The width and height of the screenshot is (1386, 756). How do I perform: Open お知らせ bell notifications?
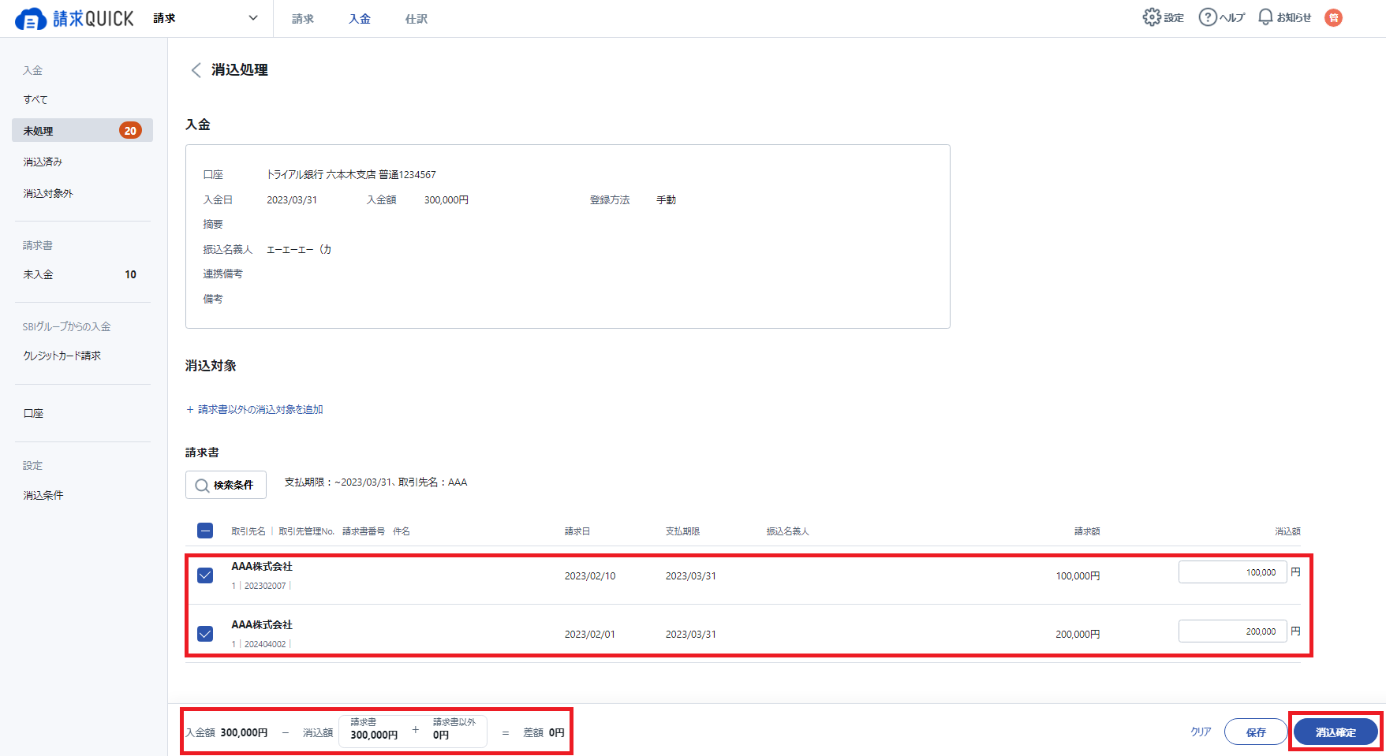tap(1265, 17)
